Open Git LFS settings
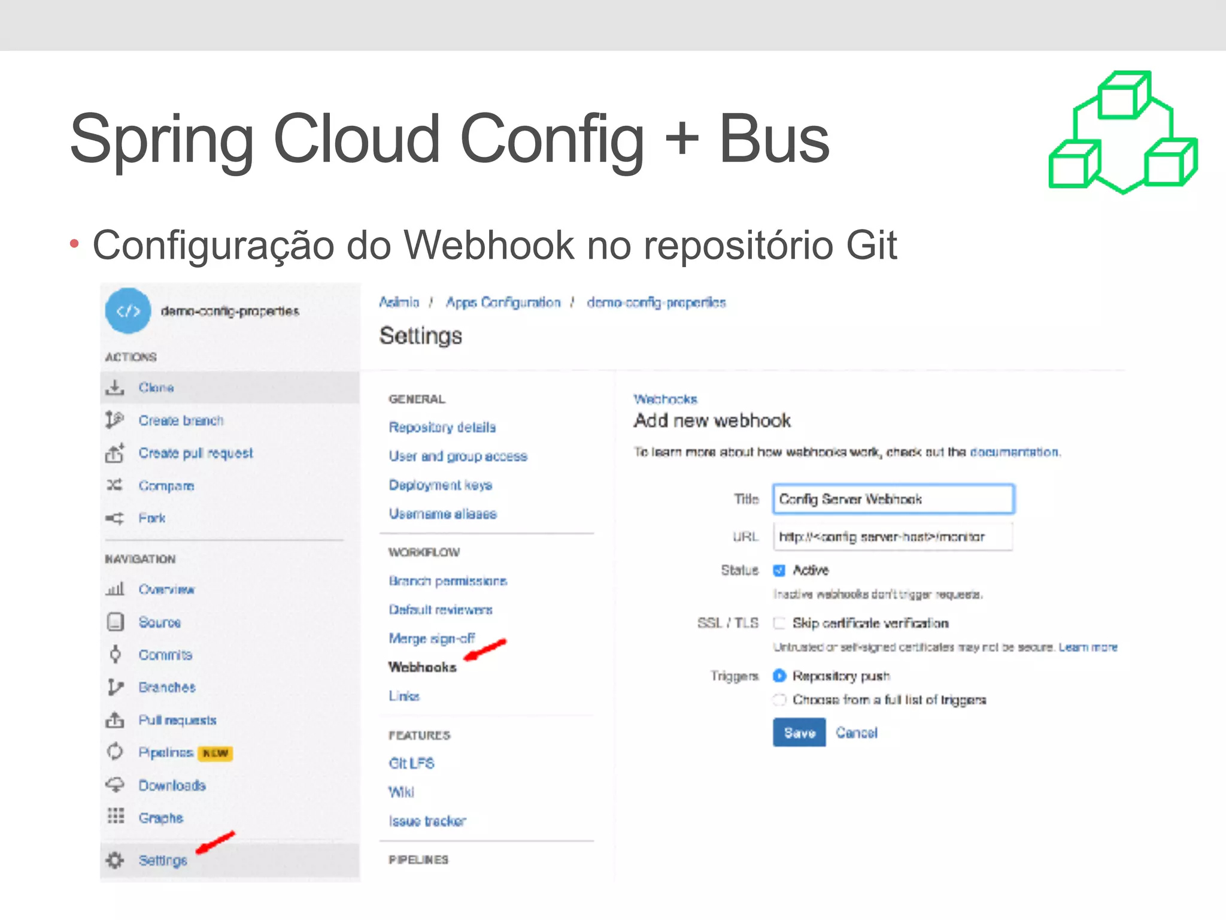Image resolution: width=1226 pixels, height=920 pixels. [411, 763]
